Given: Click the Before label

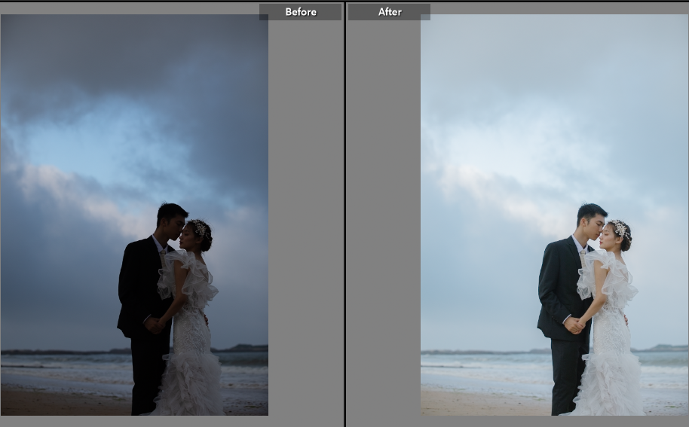Looking at the screenshot, I should 300,12.
